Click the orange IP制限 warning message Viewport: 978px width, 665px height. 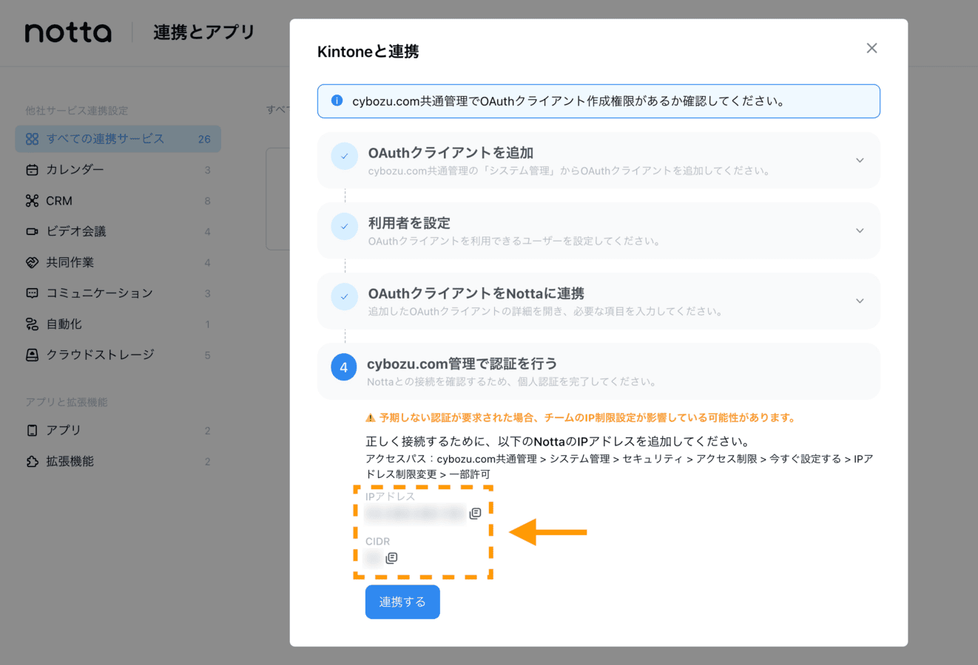click(587, 418)
